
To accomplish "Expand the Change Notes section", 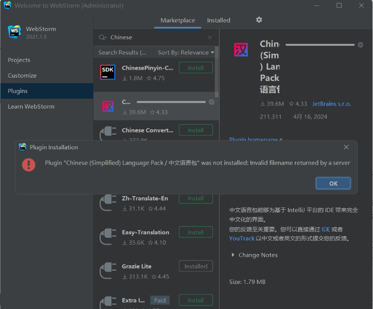I will click(x=233, y=255).
